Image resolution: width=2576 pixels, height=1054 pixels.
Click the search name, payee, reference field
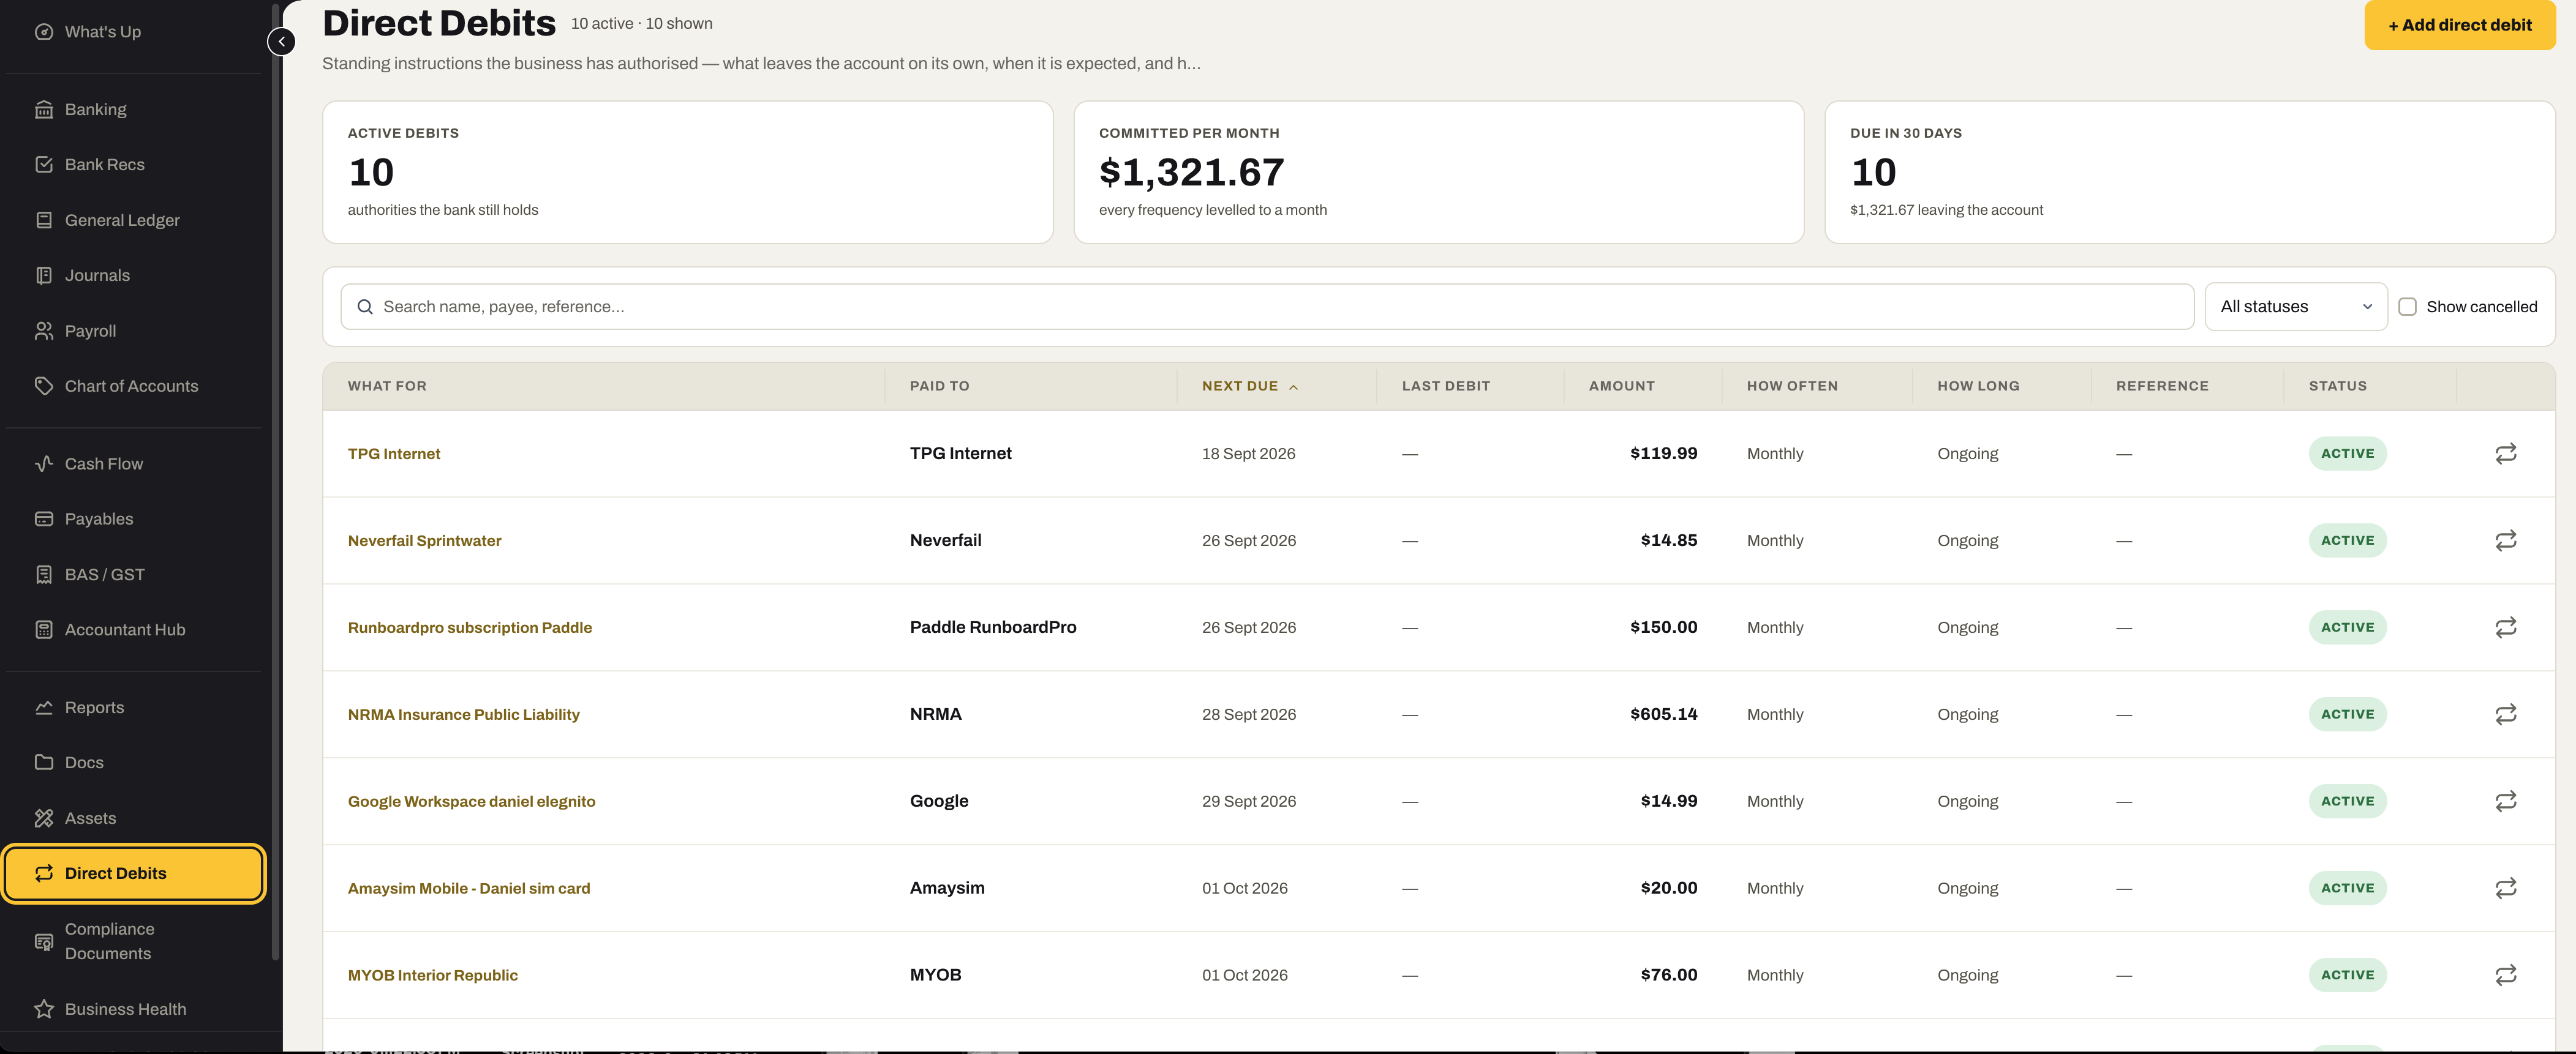1267,307
